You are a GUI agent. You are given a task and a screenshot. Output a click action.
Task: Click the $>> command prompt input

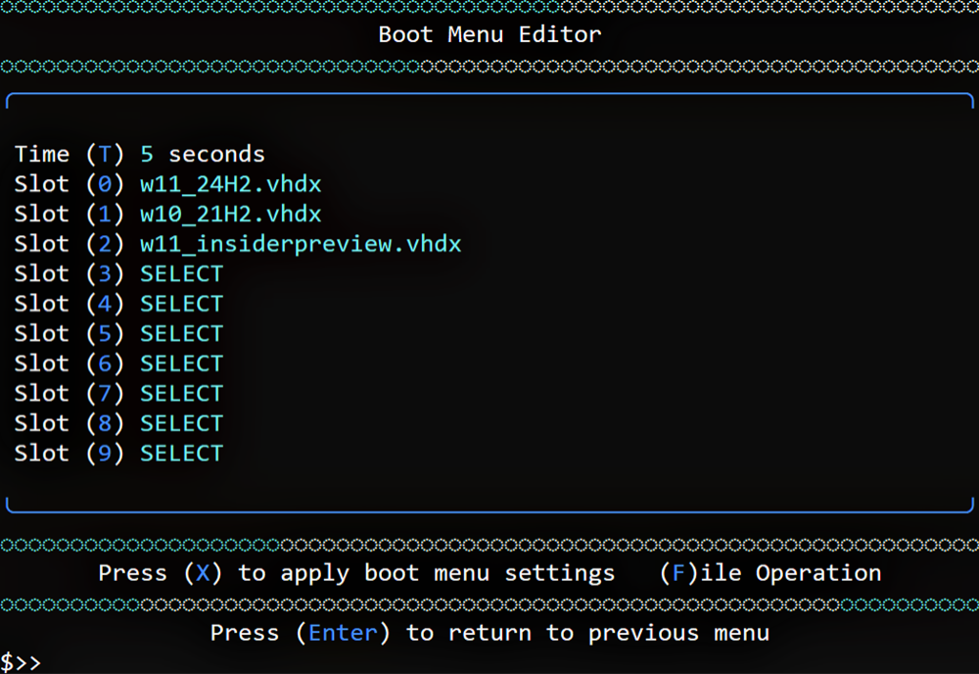click(x=21, y=662)
